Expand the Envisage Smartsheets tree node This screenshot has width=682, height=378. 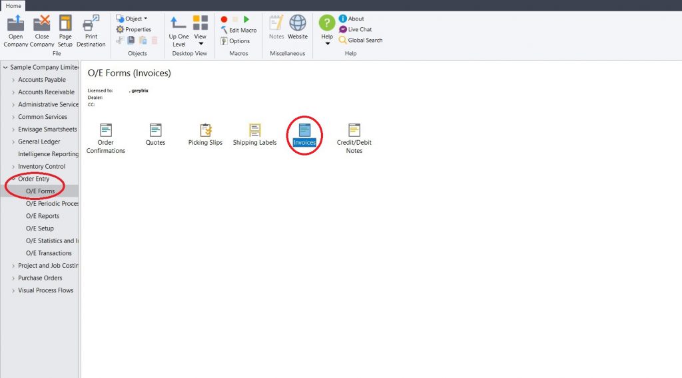[x=13, y=130]
